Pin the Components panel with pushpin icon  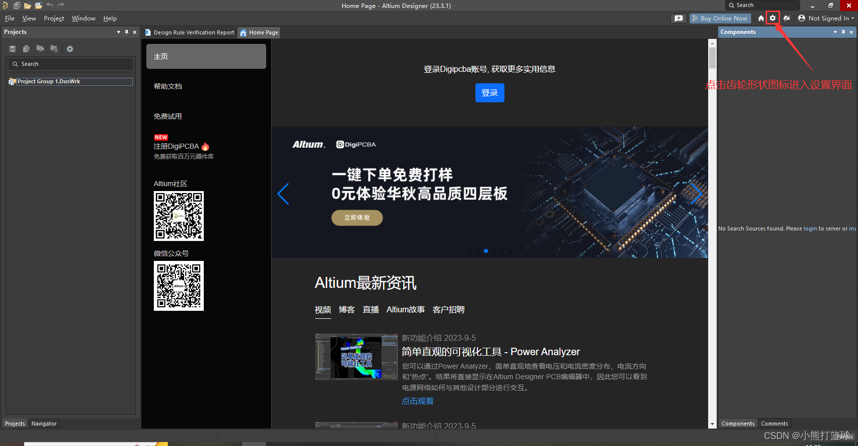844,32
